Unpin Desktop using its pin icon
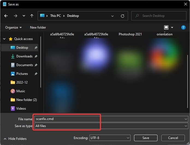Screen dimensions: 190x145 pyautogui.click(x=36, y=48)
